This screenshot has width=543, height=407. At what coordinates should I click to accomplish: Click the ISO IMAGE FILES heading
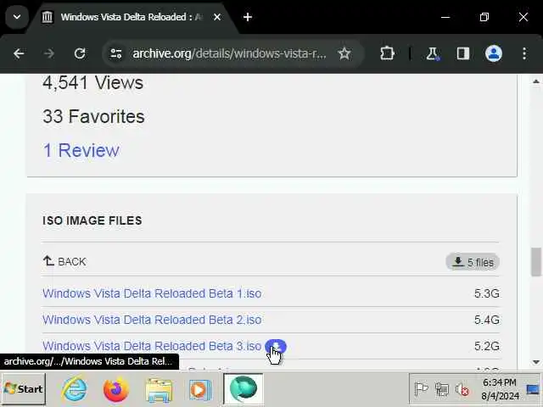(x=92, y=220)
